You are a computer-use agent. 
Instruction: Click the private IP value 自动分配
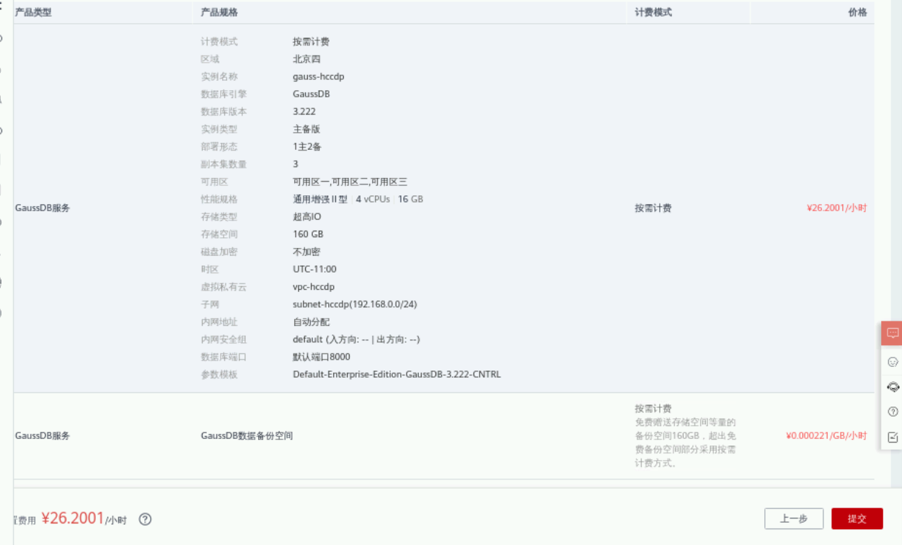[311, 322]
